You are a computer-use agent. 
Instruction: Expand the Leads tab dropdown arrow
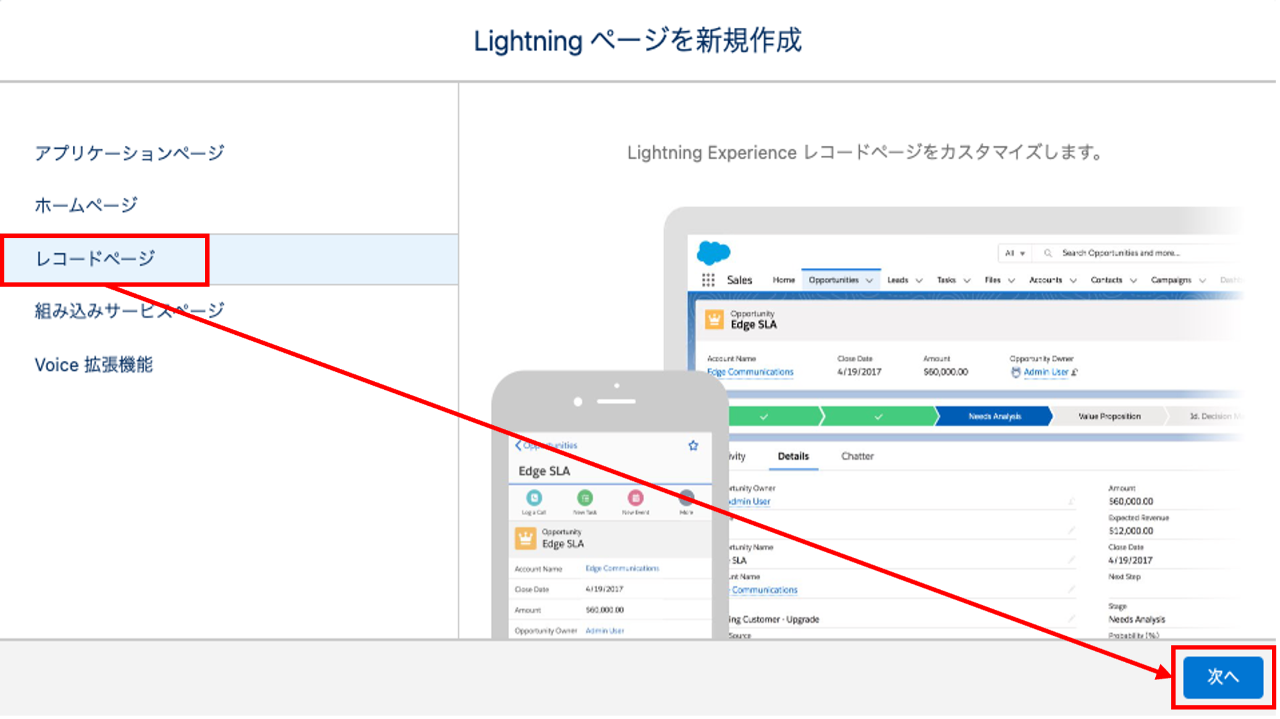(x=919, y=280)
